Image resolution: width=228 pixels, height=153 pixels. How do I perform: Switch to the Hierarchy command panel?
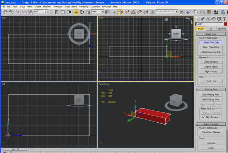[x=208, y=19]
